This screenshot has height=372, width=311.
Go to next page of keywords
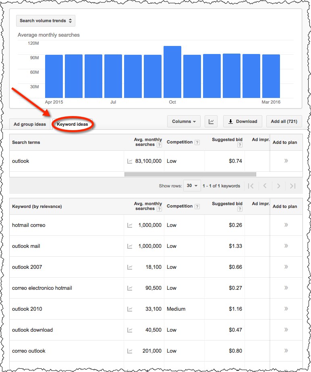(279, 186)
